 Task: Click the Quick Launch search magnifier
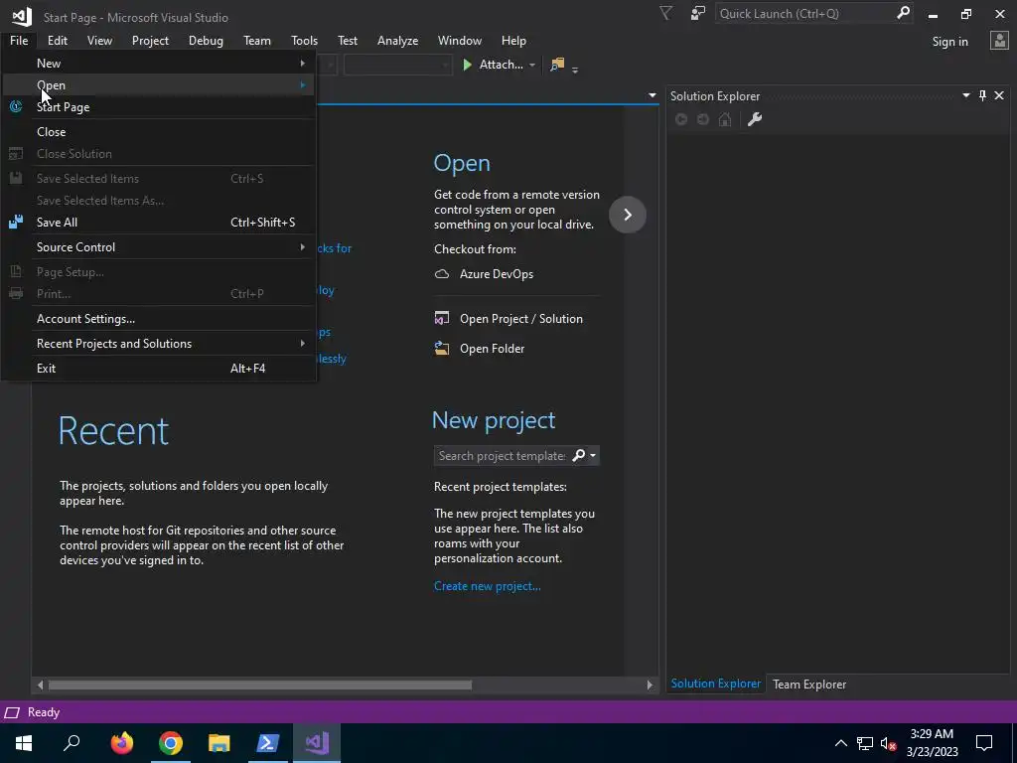tap(903, 13)
